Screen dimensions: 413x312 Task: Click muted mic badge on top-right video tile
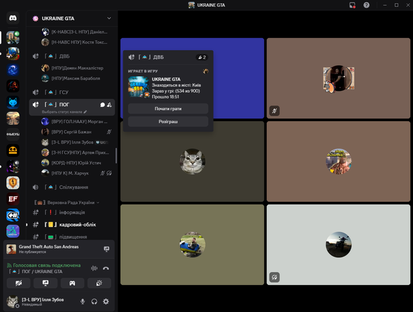click(x=274, y=111)
